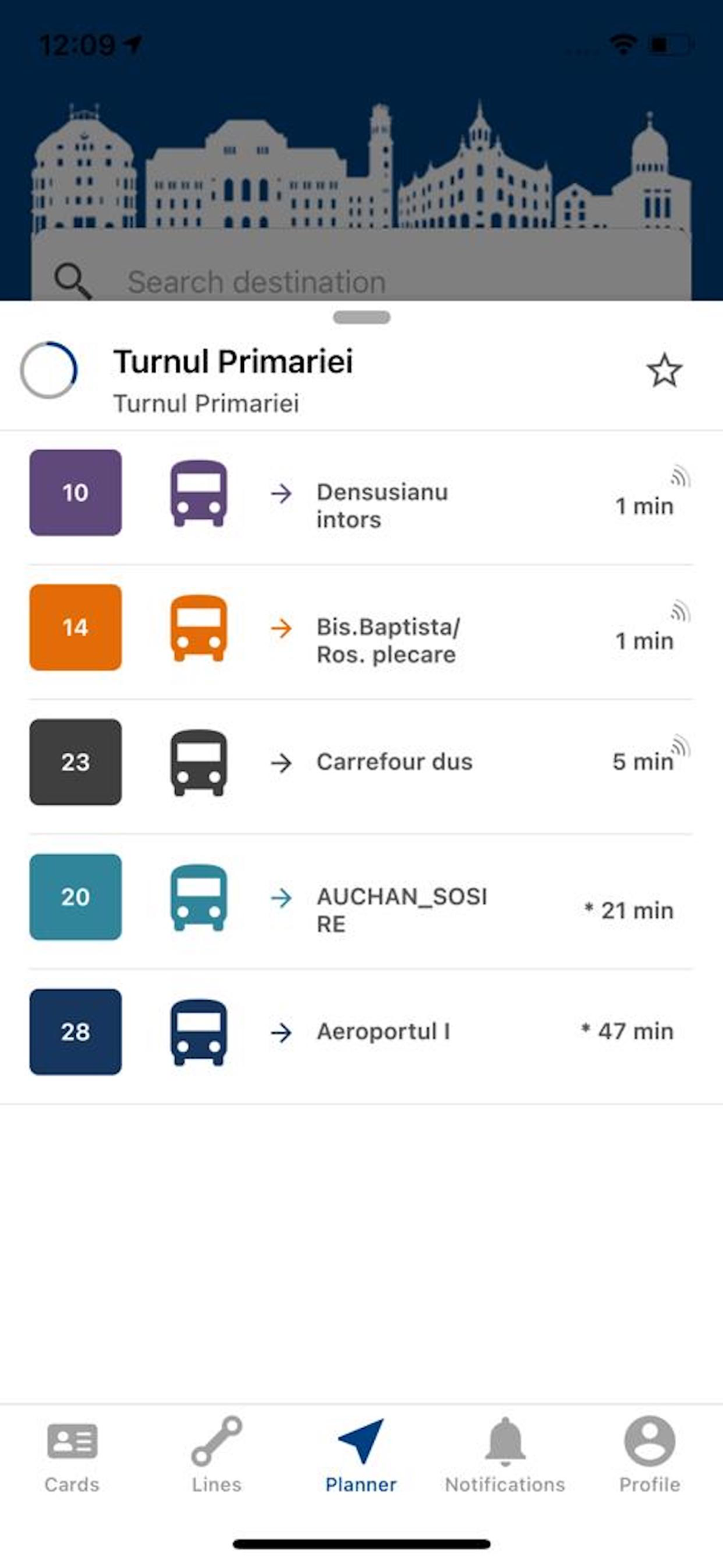Open the Notifications tab
Image resolution: width=723 pixels, height=1565 pixels.
(x=505, y=1455)
